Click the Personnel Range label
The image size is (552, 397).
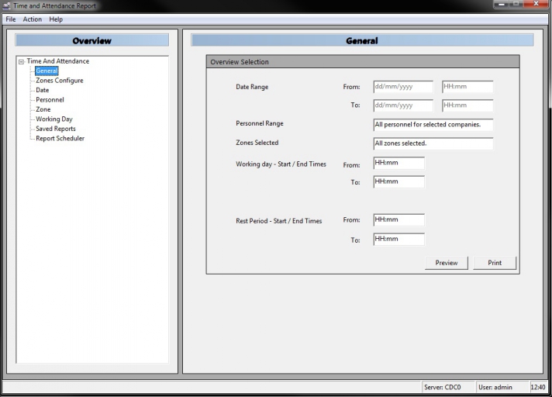point(260,123)
